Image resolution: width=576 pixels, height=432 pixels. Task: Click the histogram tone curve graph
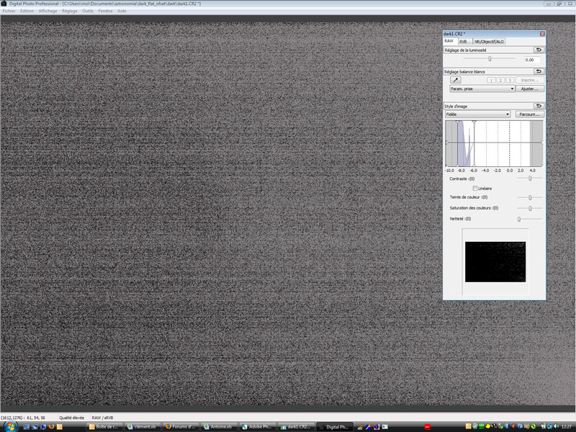click(494, 143)
